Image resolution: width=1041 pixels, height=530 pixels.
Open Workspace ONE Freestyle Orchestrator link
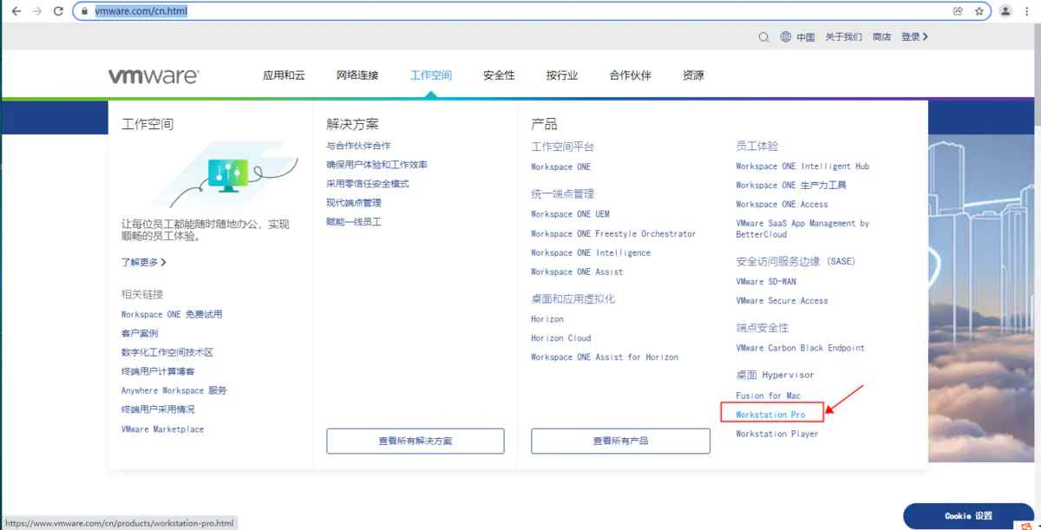[x=613, y=233]
